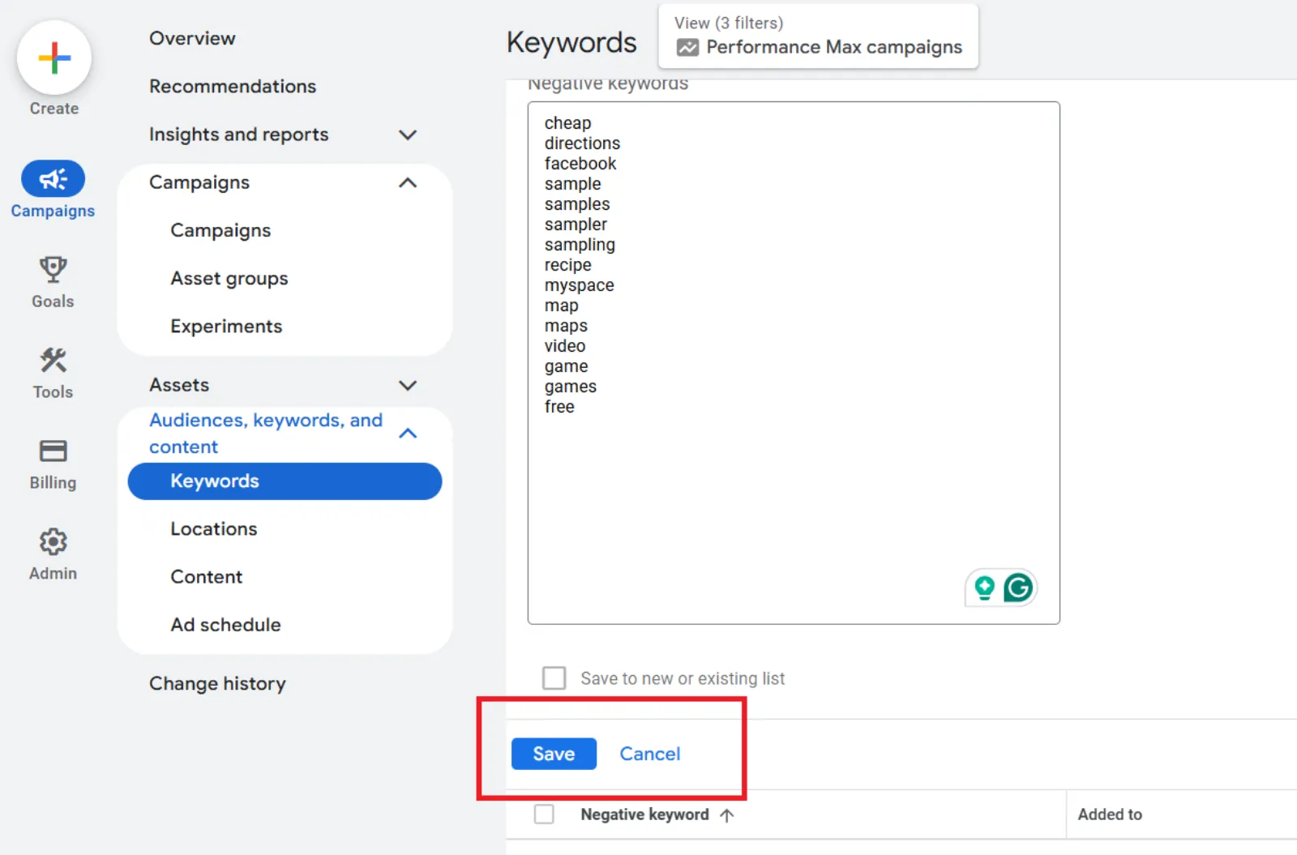Viewport: 1297px width, 855px height.
Task: Click the word 'free' in the keyword list
Action: pyautogui.click(x=559, y=407)
